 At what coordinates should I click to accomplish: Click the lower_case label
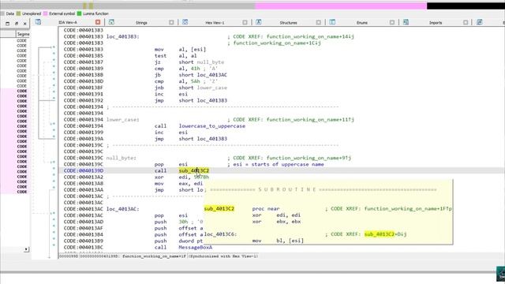[x=122, y=120]
